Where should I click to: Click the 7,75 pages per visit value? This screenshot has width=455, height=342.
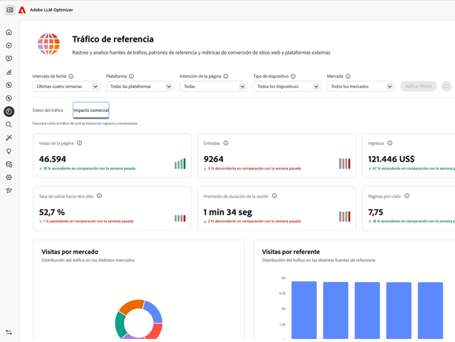(376, 212)
